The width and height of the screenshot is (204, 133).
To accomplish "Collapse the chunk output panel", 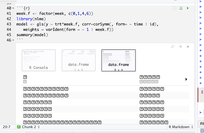I will click(x=181, y=47).
